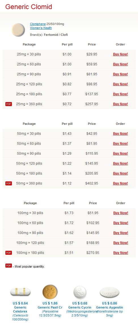The width and height of the screenshot is (138, 325).
Task: Buy Now for 50mg × 360 pills
Action: point(120,183)
